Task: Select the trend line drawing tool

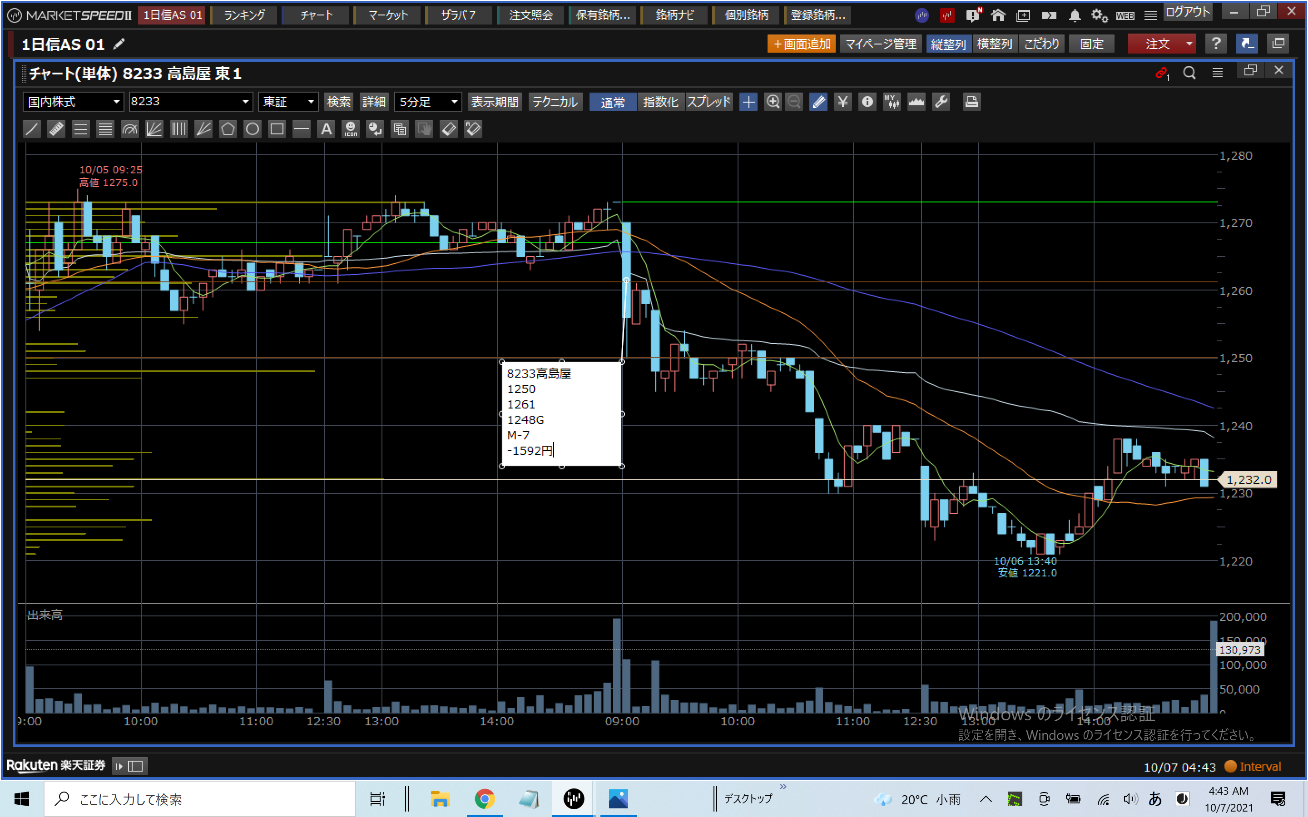Action: tap(32, 129)
